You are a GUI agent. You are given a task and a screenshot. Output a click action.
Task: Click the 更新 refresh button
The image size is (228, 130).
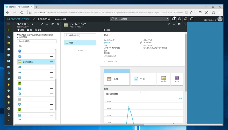pos(38,30)
